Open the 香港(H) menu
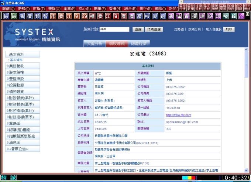 coord(115,8)
